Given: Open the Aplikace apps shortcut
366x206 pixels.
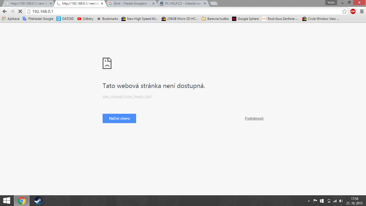Looking at the screenshot, I should tap(11, 19).
